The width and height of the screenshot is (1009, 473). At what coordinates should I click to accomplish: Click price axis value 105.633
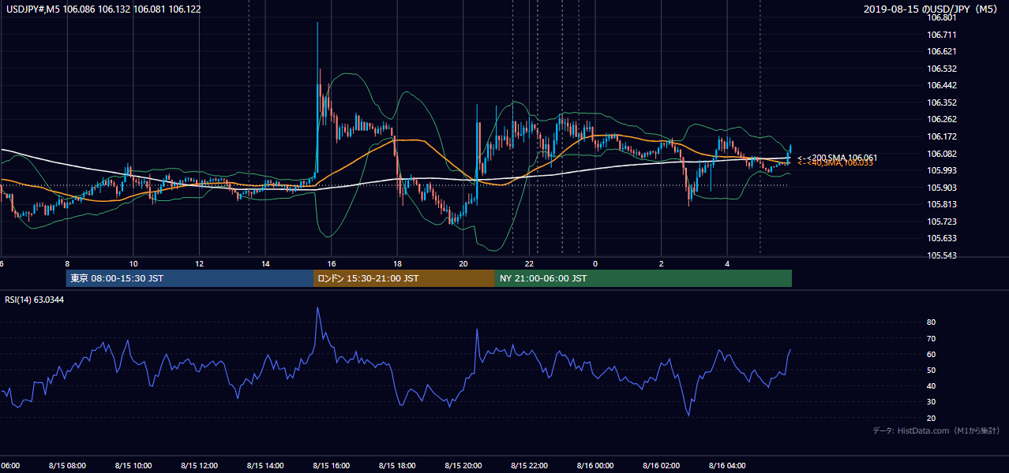[x=943, y=238]
